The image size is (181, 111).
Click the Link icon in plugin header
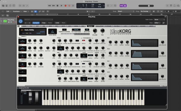[164, 23]
